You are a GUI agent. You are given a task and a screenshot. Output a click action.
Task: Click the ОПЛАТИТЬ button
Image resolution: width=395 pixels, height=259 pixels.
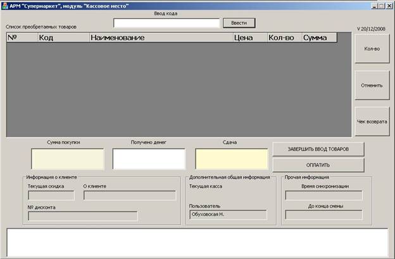pos(318,165)
